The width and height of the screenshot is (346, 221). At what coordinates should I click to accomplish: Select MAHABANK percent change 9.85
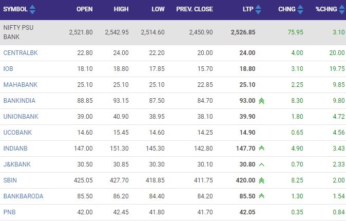tap(339, 85)
